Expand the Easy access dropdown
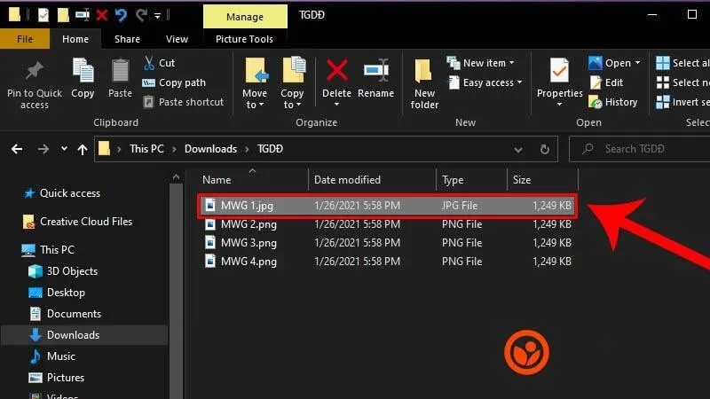Image resolution: width=710 pixels, height=399 pixels. pos(519,82)
